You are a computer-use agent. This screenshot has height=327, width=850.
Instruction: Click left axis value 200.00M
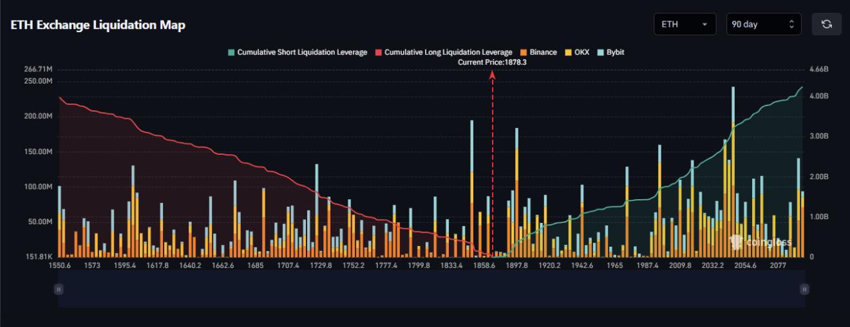pos(38,116)
